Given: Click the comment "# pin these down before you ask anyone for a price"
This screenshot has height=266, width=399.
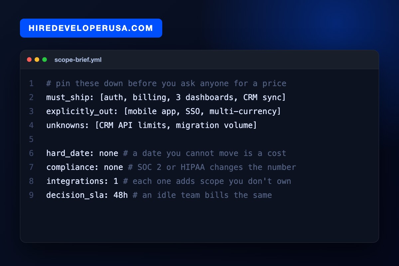Looking at the screenshot, I should (166, 83).
